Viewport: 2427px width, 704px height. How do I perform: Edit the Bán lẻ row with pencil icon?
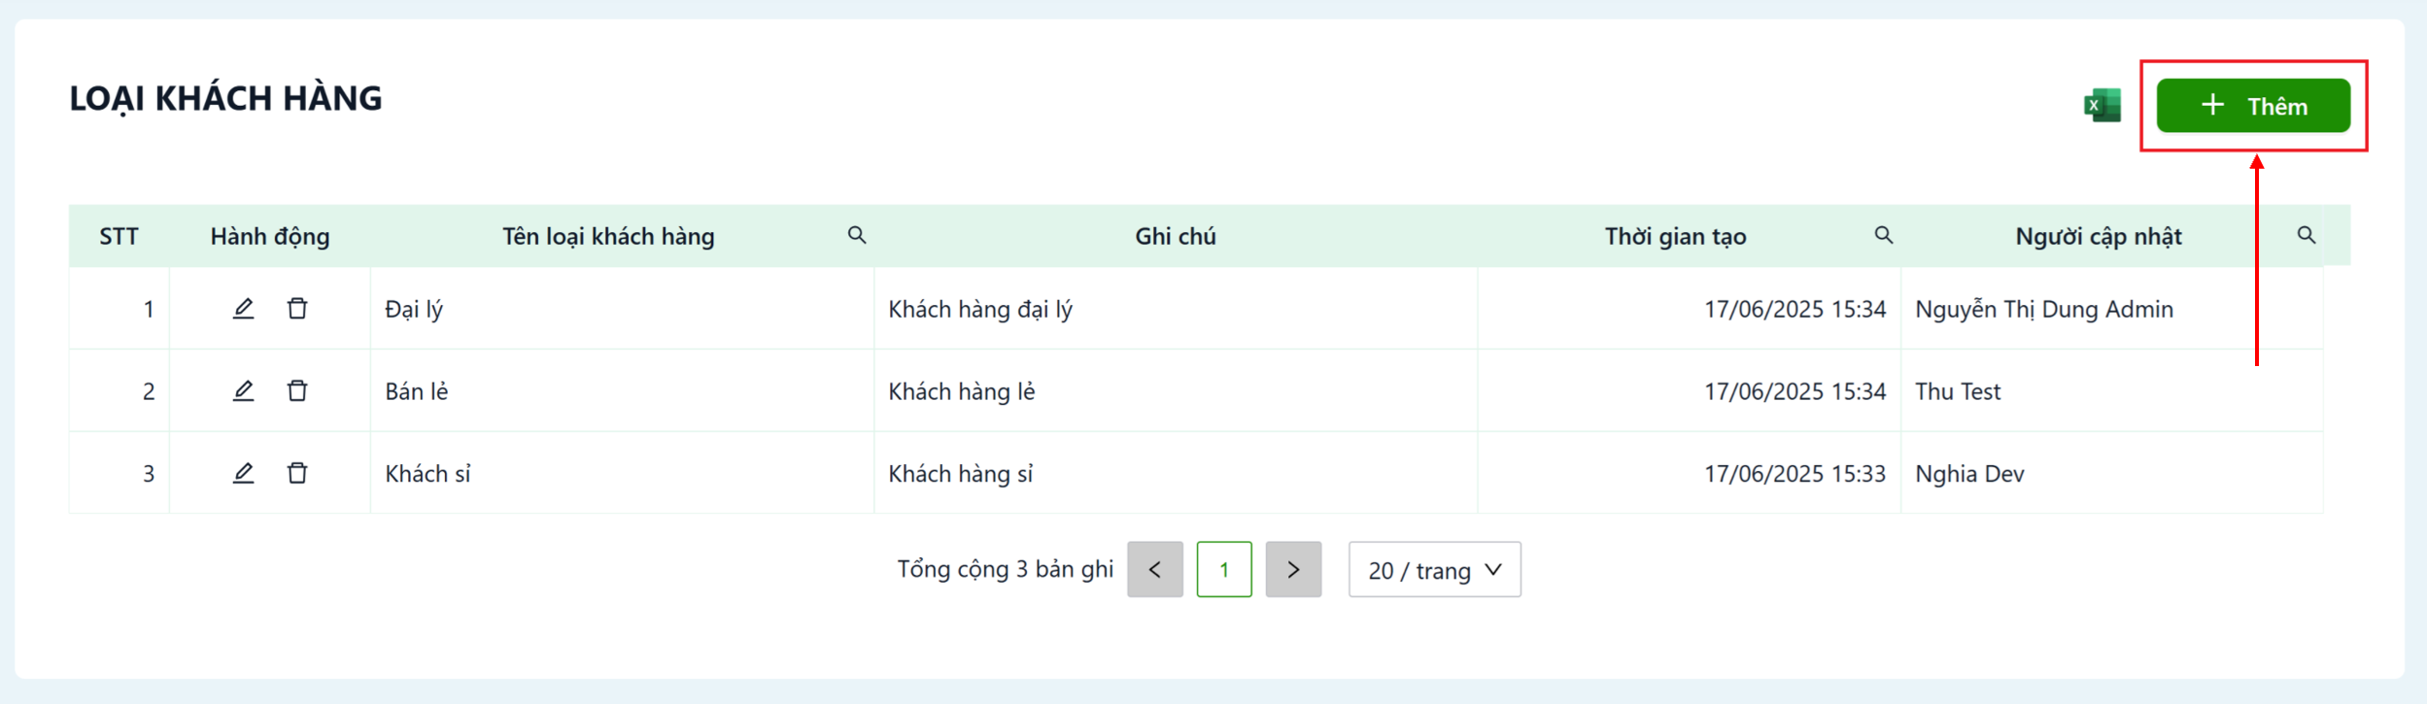click(243, 390)
